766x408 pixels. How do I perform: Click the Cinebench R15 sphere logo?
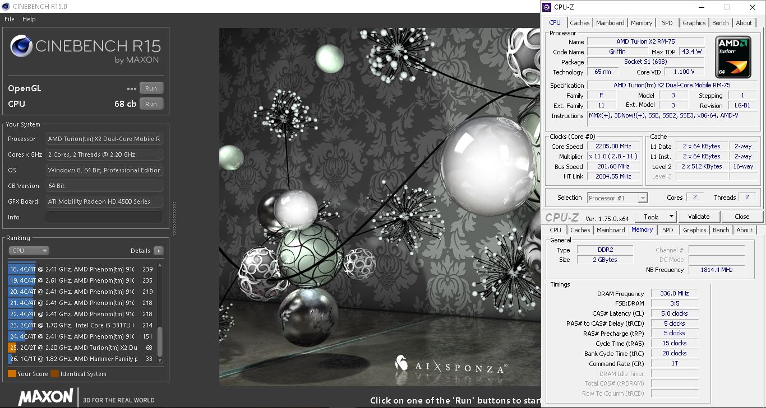pos(21,46)
